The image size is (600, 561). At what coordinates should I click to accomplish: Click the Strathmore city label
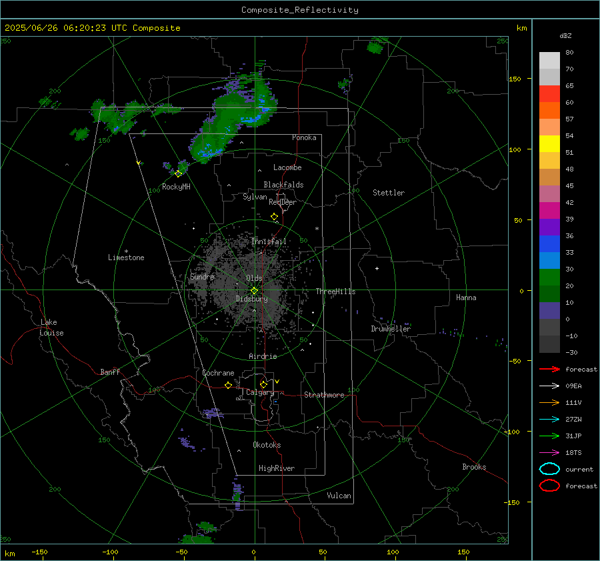click(x=324, y=395)
